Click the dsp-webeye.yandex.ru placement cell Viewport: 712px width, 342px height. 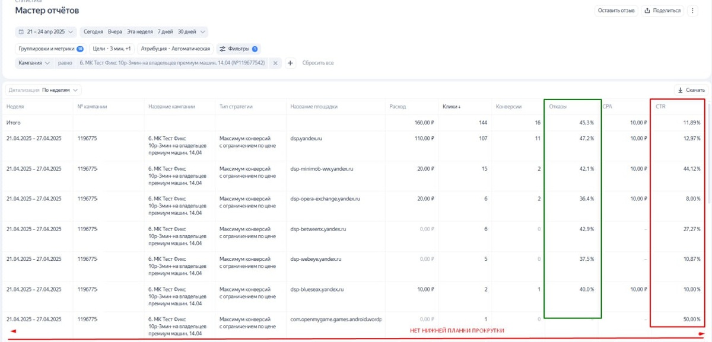pyautogui.click(x=316, y=259)
